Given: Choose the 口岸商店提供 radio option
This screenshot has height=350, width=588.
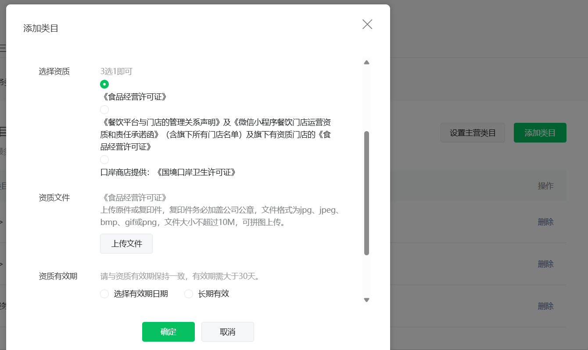Looking at the screenshot, I should click(x=104, y=160).
